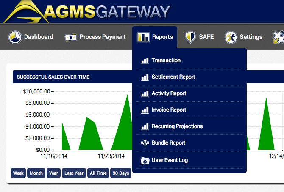Click the arrows icon beside Bundle Report
The width and height of the screenshot is (284, 192).
(145, 143)
